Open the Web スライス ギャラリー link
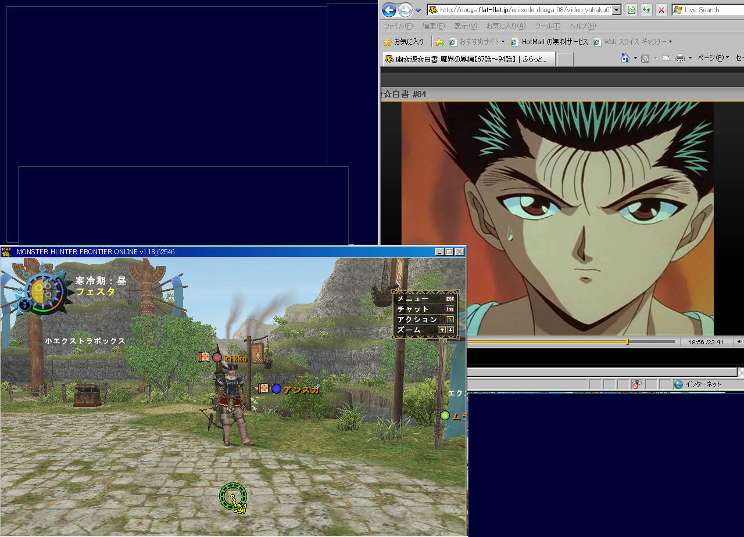Image resolution: width=744 pixels, height=537 pixels. (x=629, y=42)
